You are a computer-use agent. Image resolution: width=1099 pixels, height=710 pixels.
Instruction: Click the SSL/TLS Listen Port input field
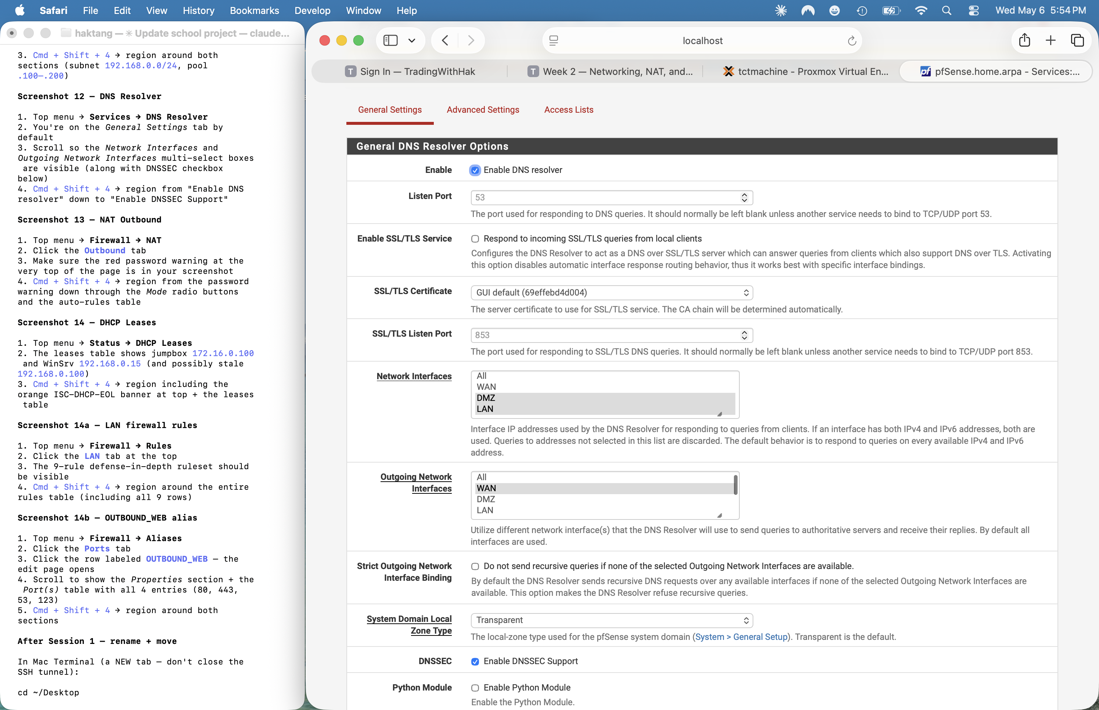pos(612,335)
